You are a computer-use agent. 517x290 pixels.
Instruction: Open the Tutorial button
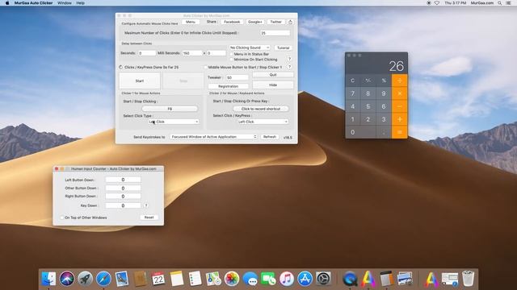(283, 48)
